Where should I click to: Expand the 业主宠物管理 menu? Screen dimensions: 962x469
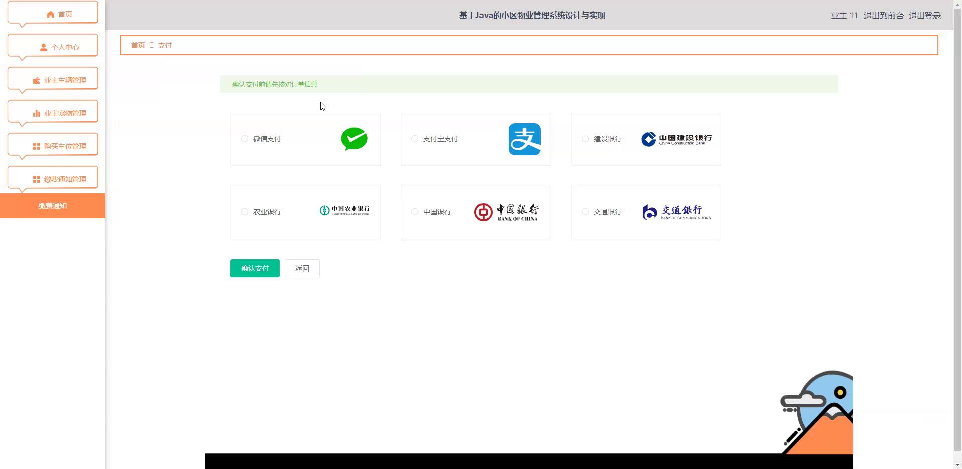coord(53,113)
